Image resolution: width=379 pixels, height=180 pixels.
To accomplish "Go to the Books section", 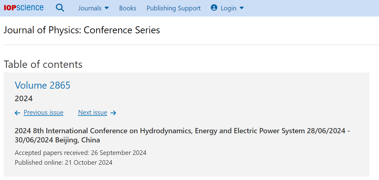I will (x=128, y=8).
